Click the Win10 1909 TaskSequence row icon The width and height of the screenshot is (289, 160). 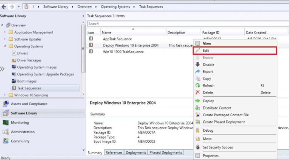coord(91,52)
